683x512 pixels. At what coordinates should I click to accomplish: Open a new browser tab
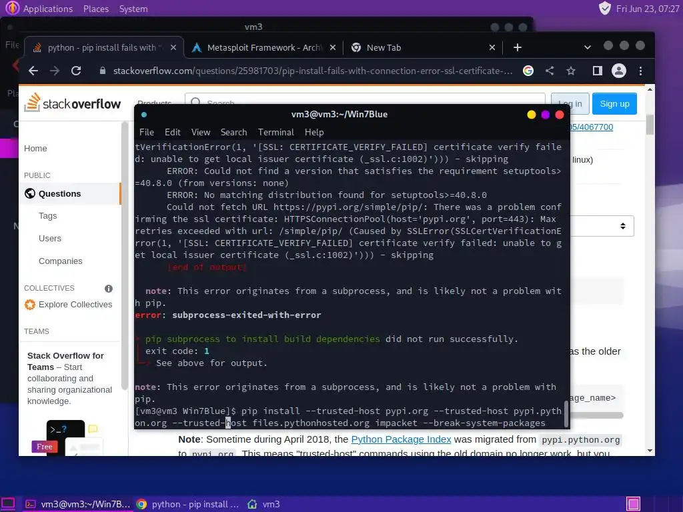coord(517,47)
